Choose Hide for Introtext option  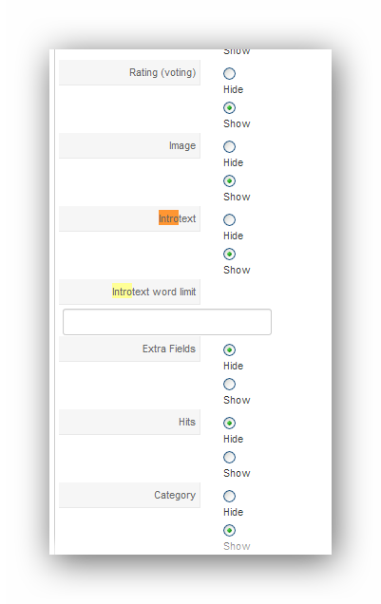pyautogui.click(x=229, y=220)
